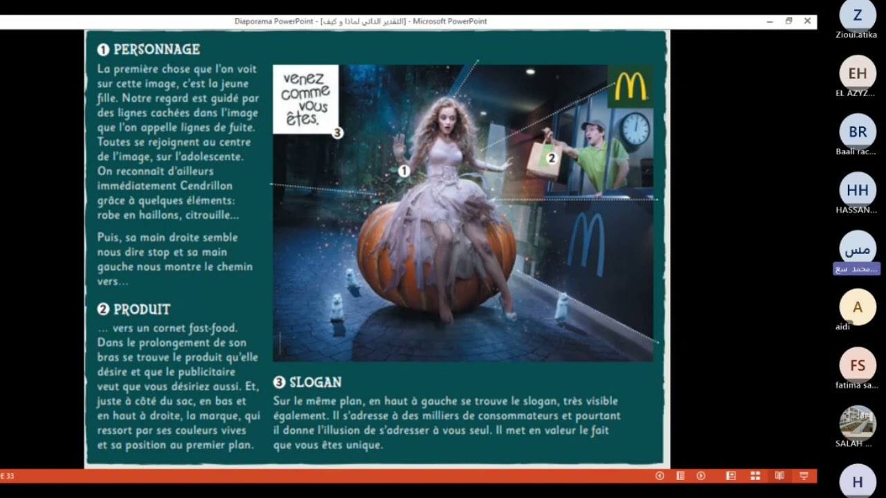Select Reading View icon in status bar
Viewport: 886px width, 498px height.
(779, 476)
